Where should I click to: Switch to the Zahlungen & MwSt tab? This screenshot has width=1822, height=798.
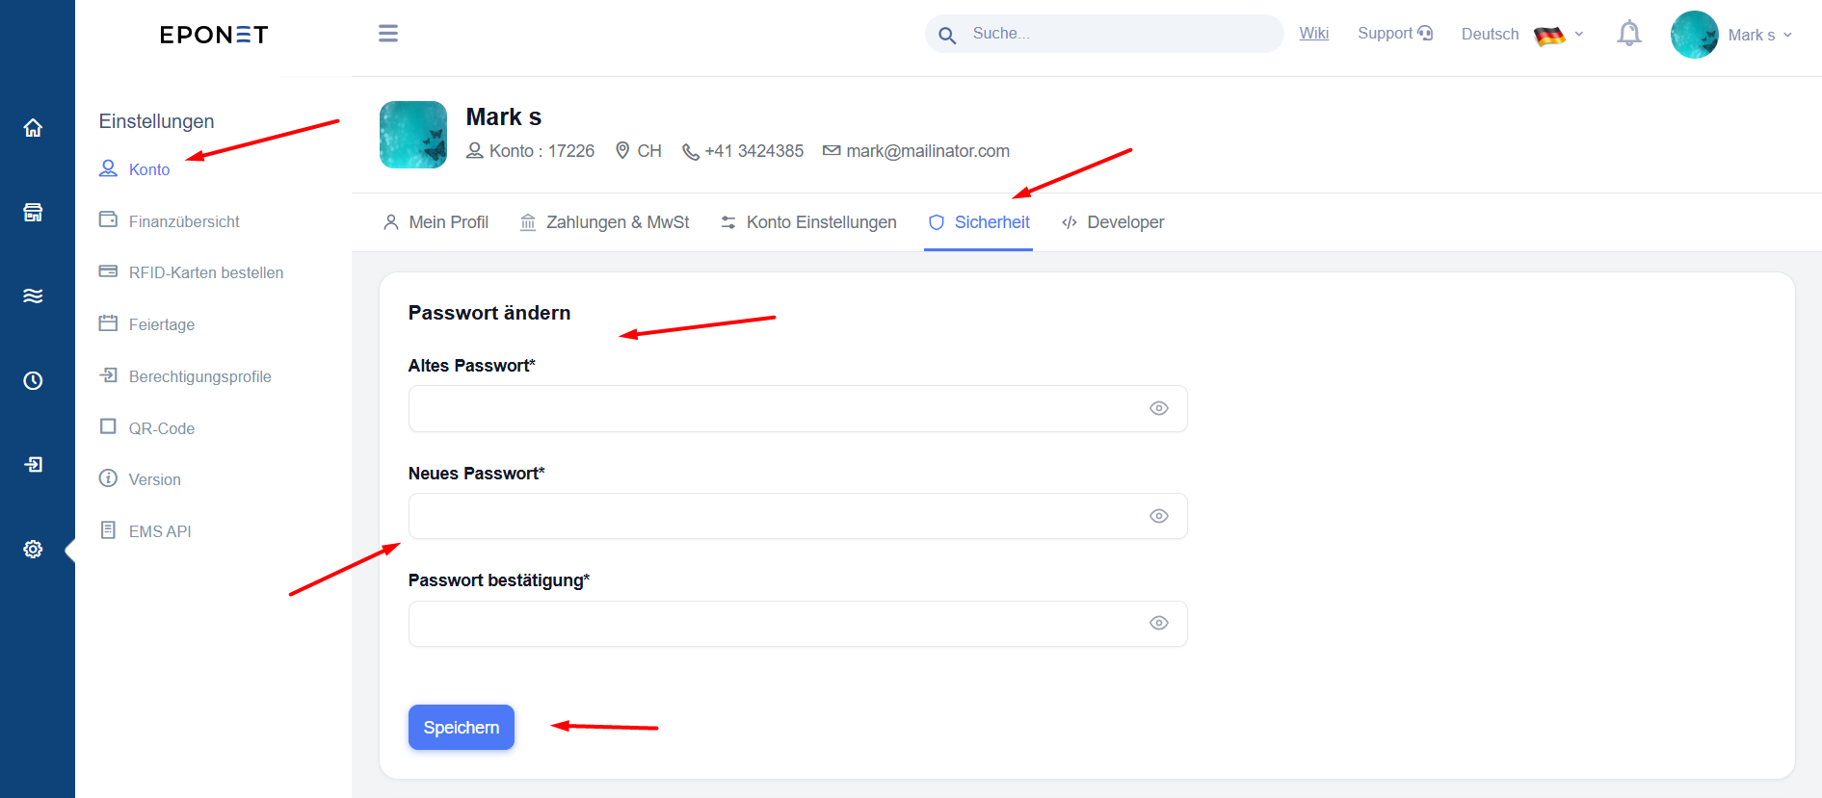pos(604,222)
